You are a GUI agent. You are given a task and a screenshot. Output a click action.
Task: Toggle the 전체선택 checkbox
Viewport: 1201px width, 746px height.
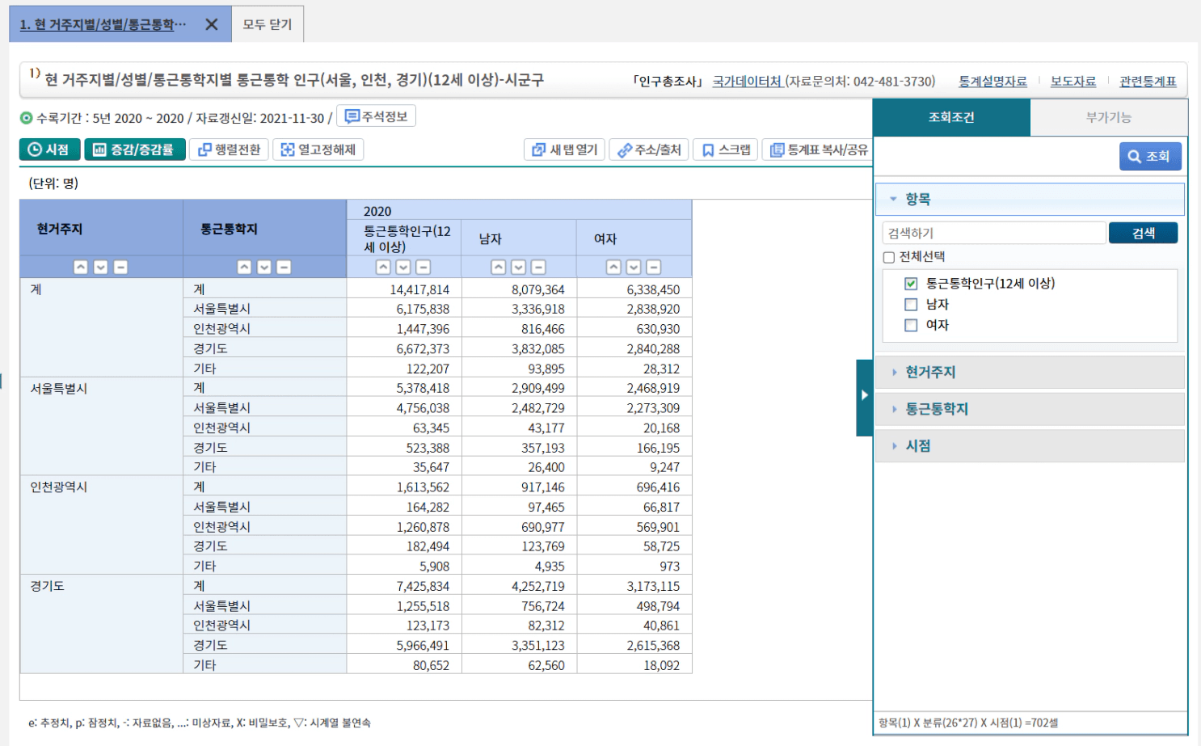point(889,257)
